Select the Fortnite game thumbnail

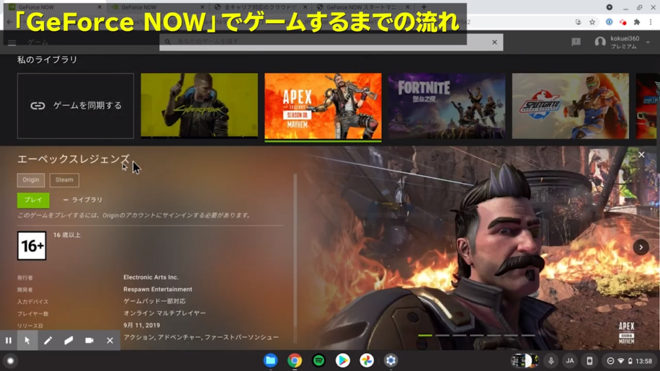[447, 106]
